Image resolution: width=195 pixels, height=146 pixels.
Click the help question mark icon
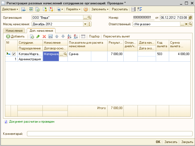coord(86,9)
